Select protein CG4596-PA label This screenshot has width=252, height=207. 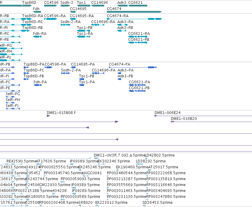click(x=55, y=64)
